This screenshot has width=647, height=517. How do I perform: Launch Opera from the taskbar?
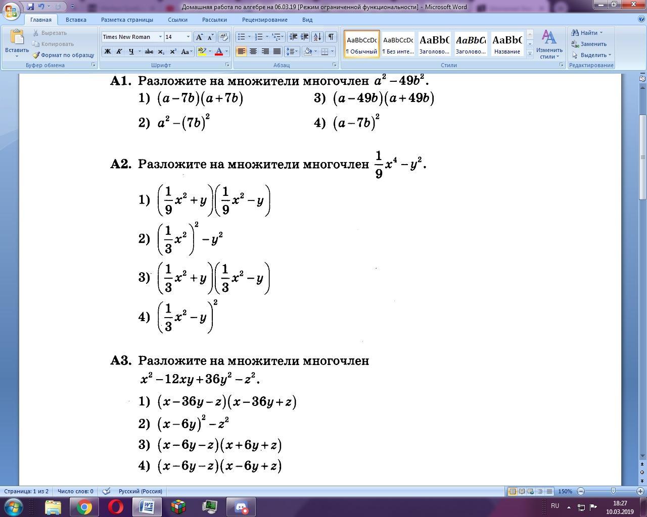116,506
